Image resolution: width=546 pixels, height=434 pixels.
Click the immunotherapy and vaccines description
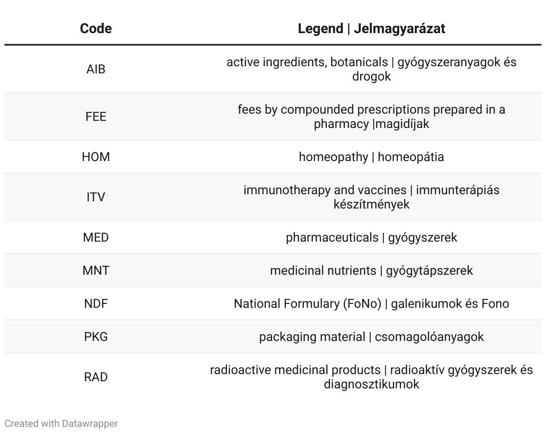point(371,197)
